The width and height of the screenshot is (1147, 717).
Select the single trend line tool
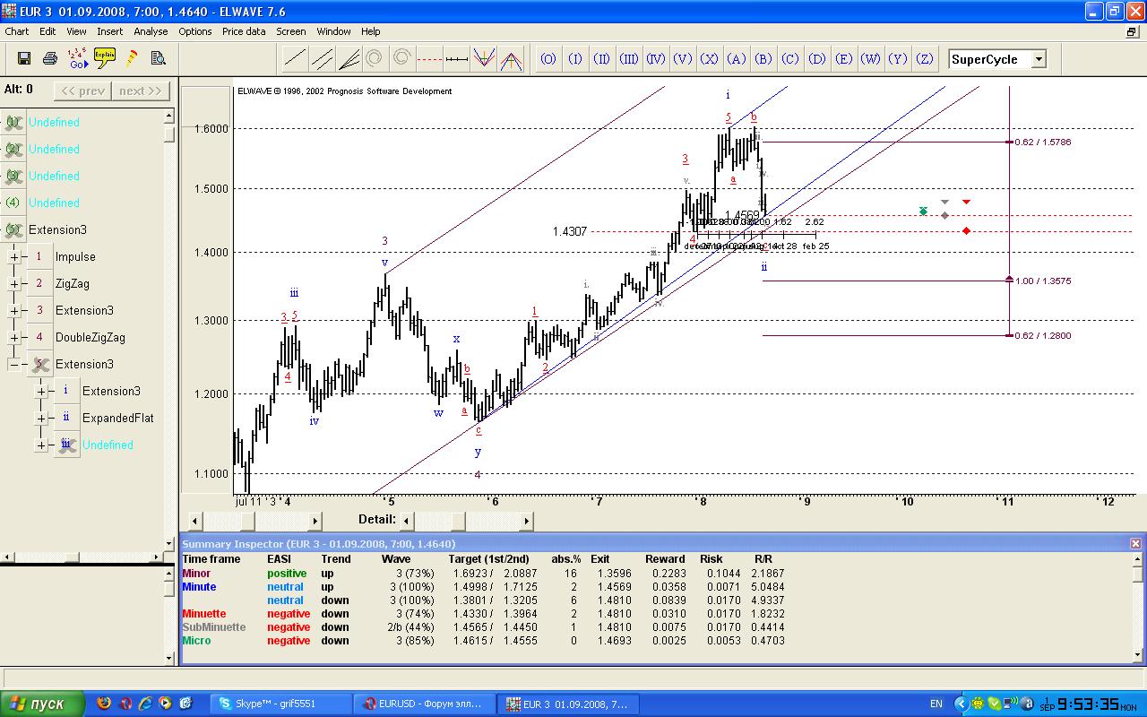point(294,59)
